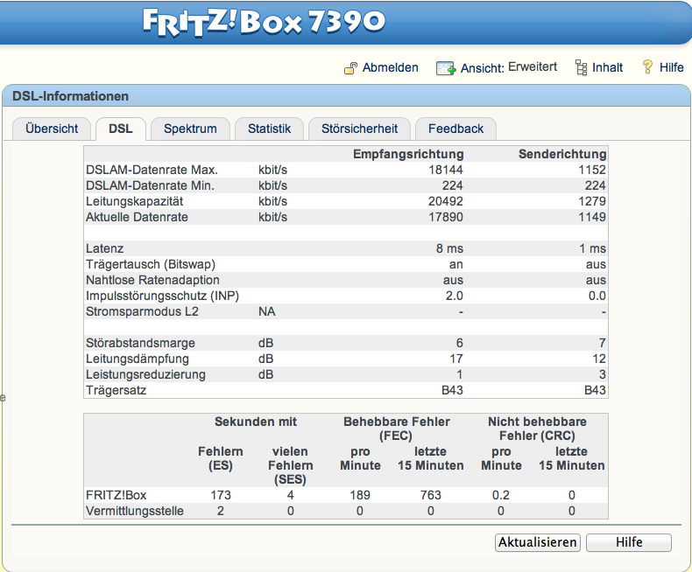Click the Hilfe question mark icon

[647, 67]
